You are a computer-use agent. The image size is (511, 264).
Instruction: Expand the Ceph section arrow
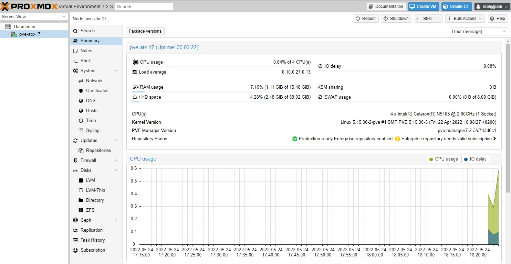(116, 220)
